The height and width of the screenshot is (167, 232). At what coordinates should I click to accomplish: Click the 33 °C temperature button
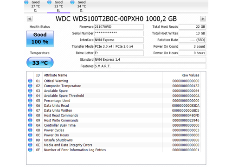40,63
